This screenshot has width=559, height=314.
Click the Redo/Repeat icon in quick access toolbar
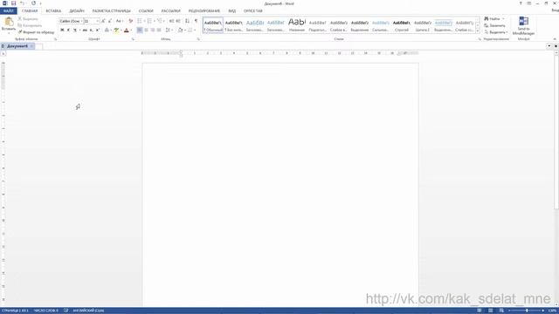pyautogui.click(x=33, y=3)
